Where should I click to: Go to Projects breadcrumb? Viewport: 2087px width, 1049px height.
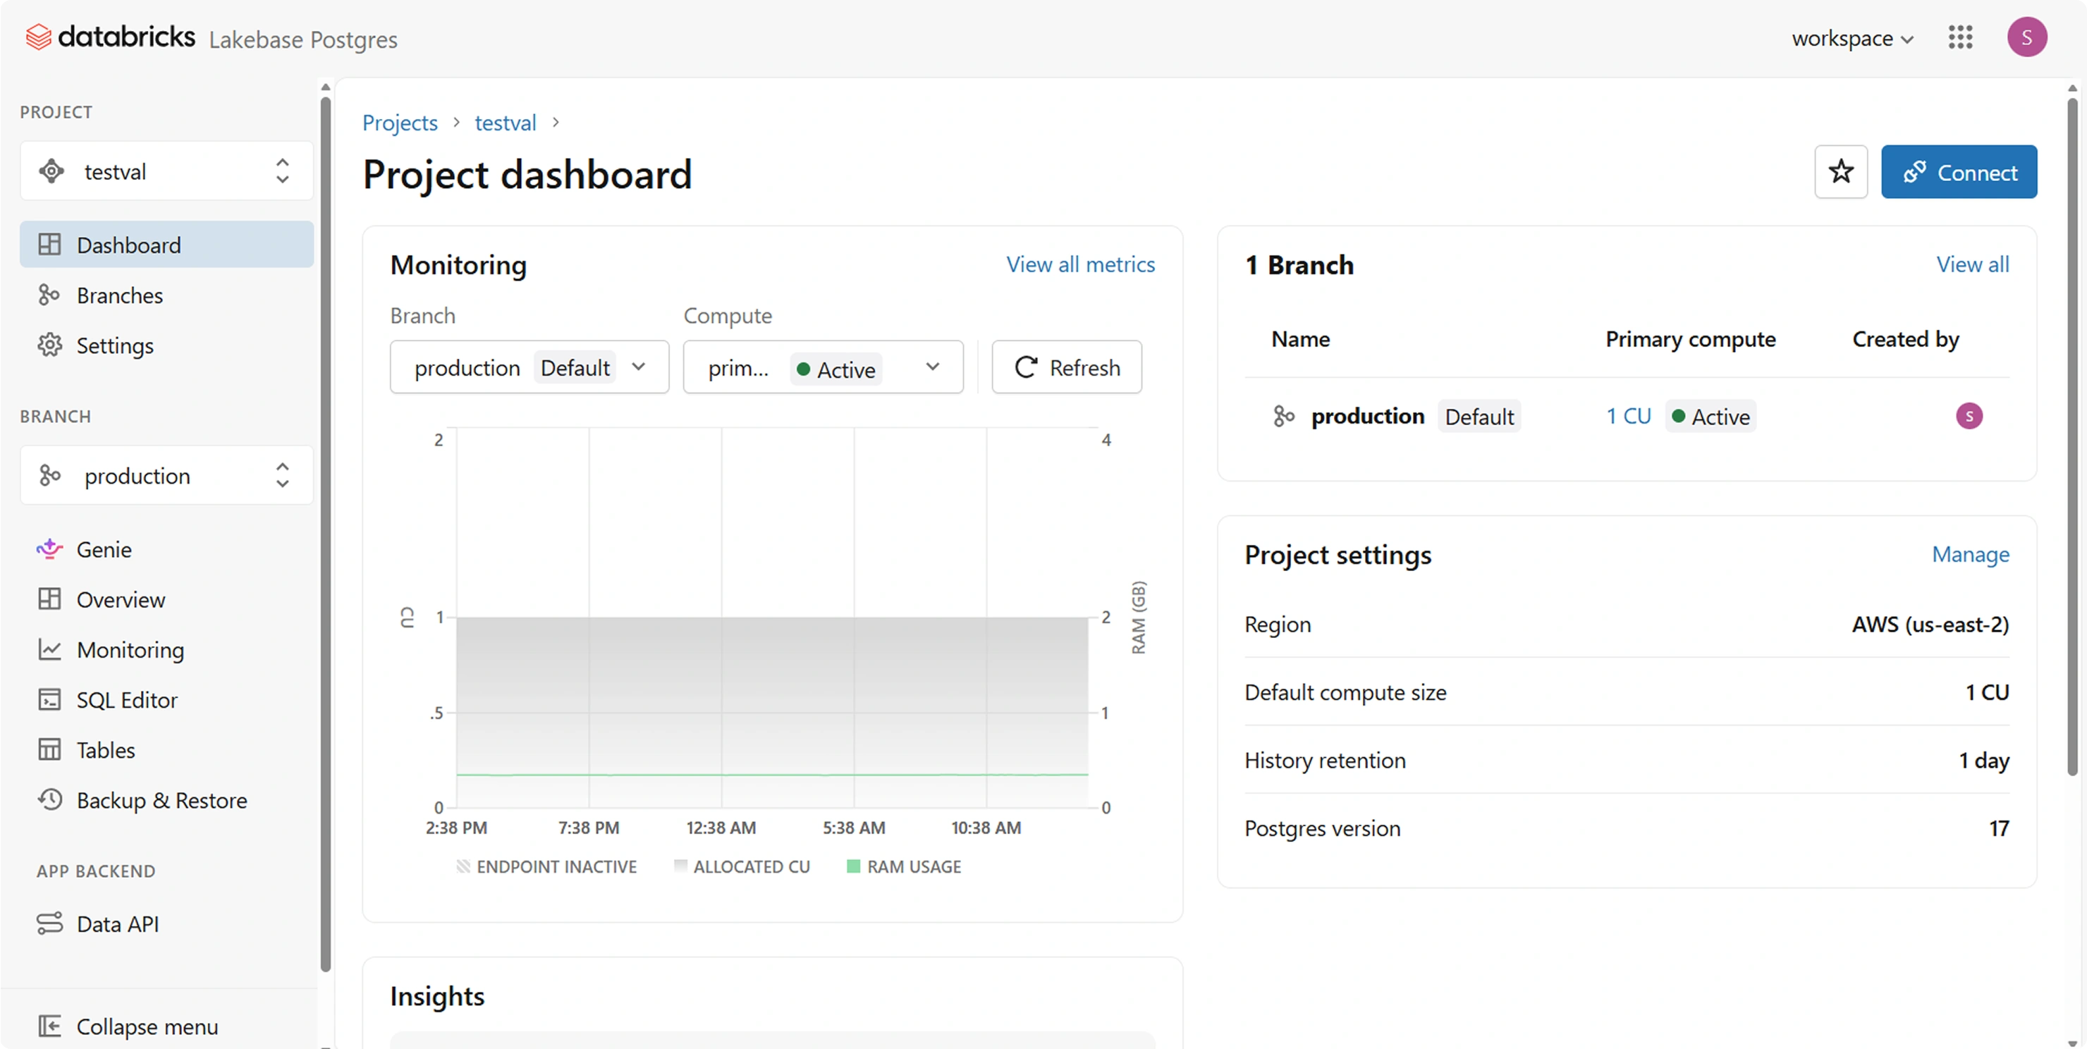point(399,123)
